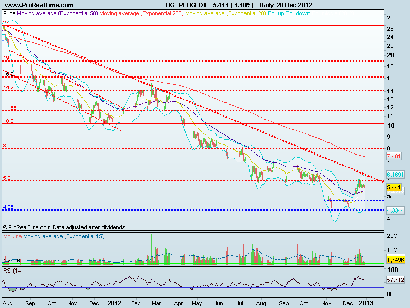Click the red 19 level label
Image resolution: width=410 pixels, height=308 pixels.
click(x=6, y=58)
